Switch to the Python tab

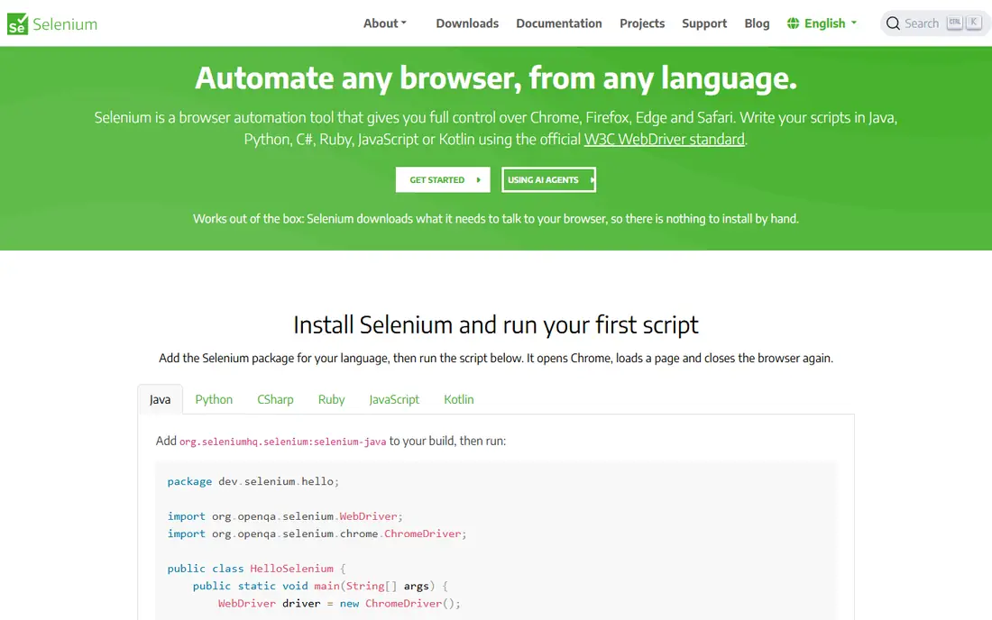(x=214, y=399)
